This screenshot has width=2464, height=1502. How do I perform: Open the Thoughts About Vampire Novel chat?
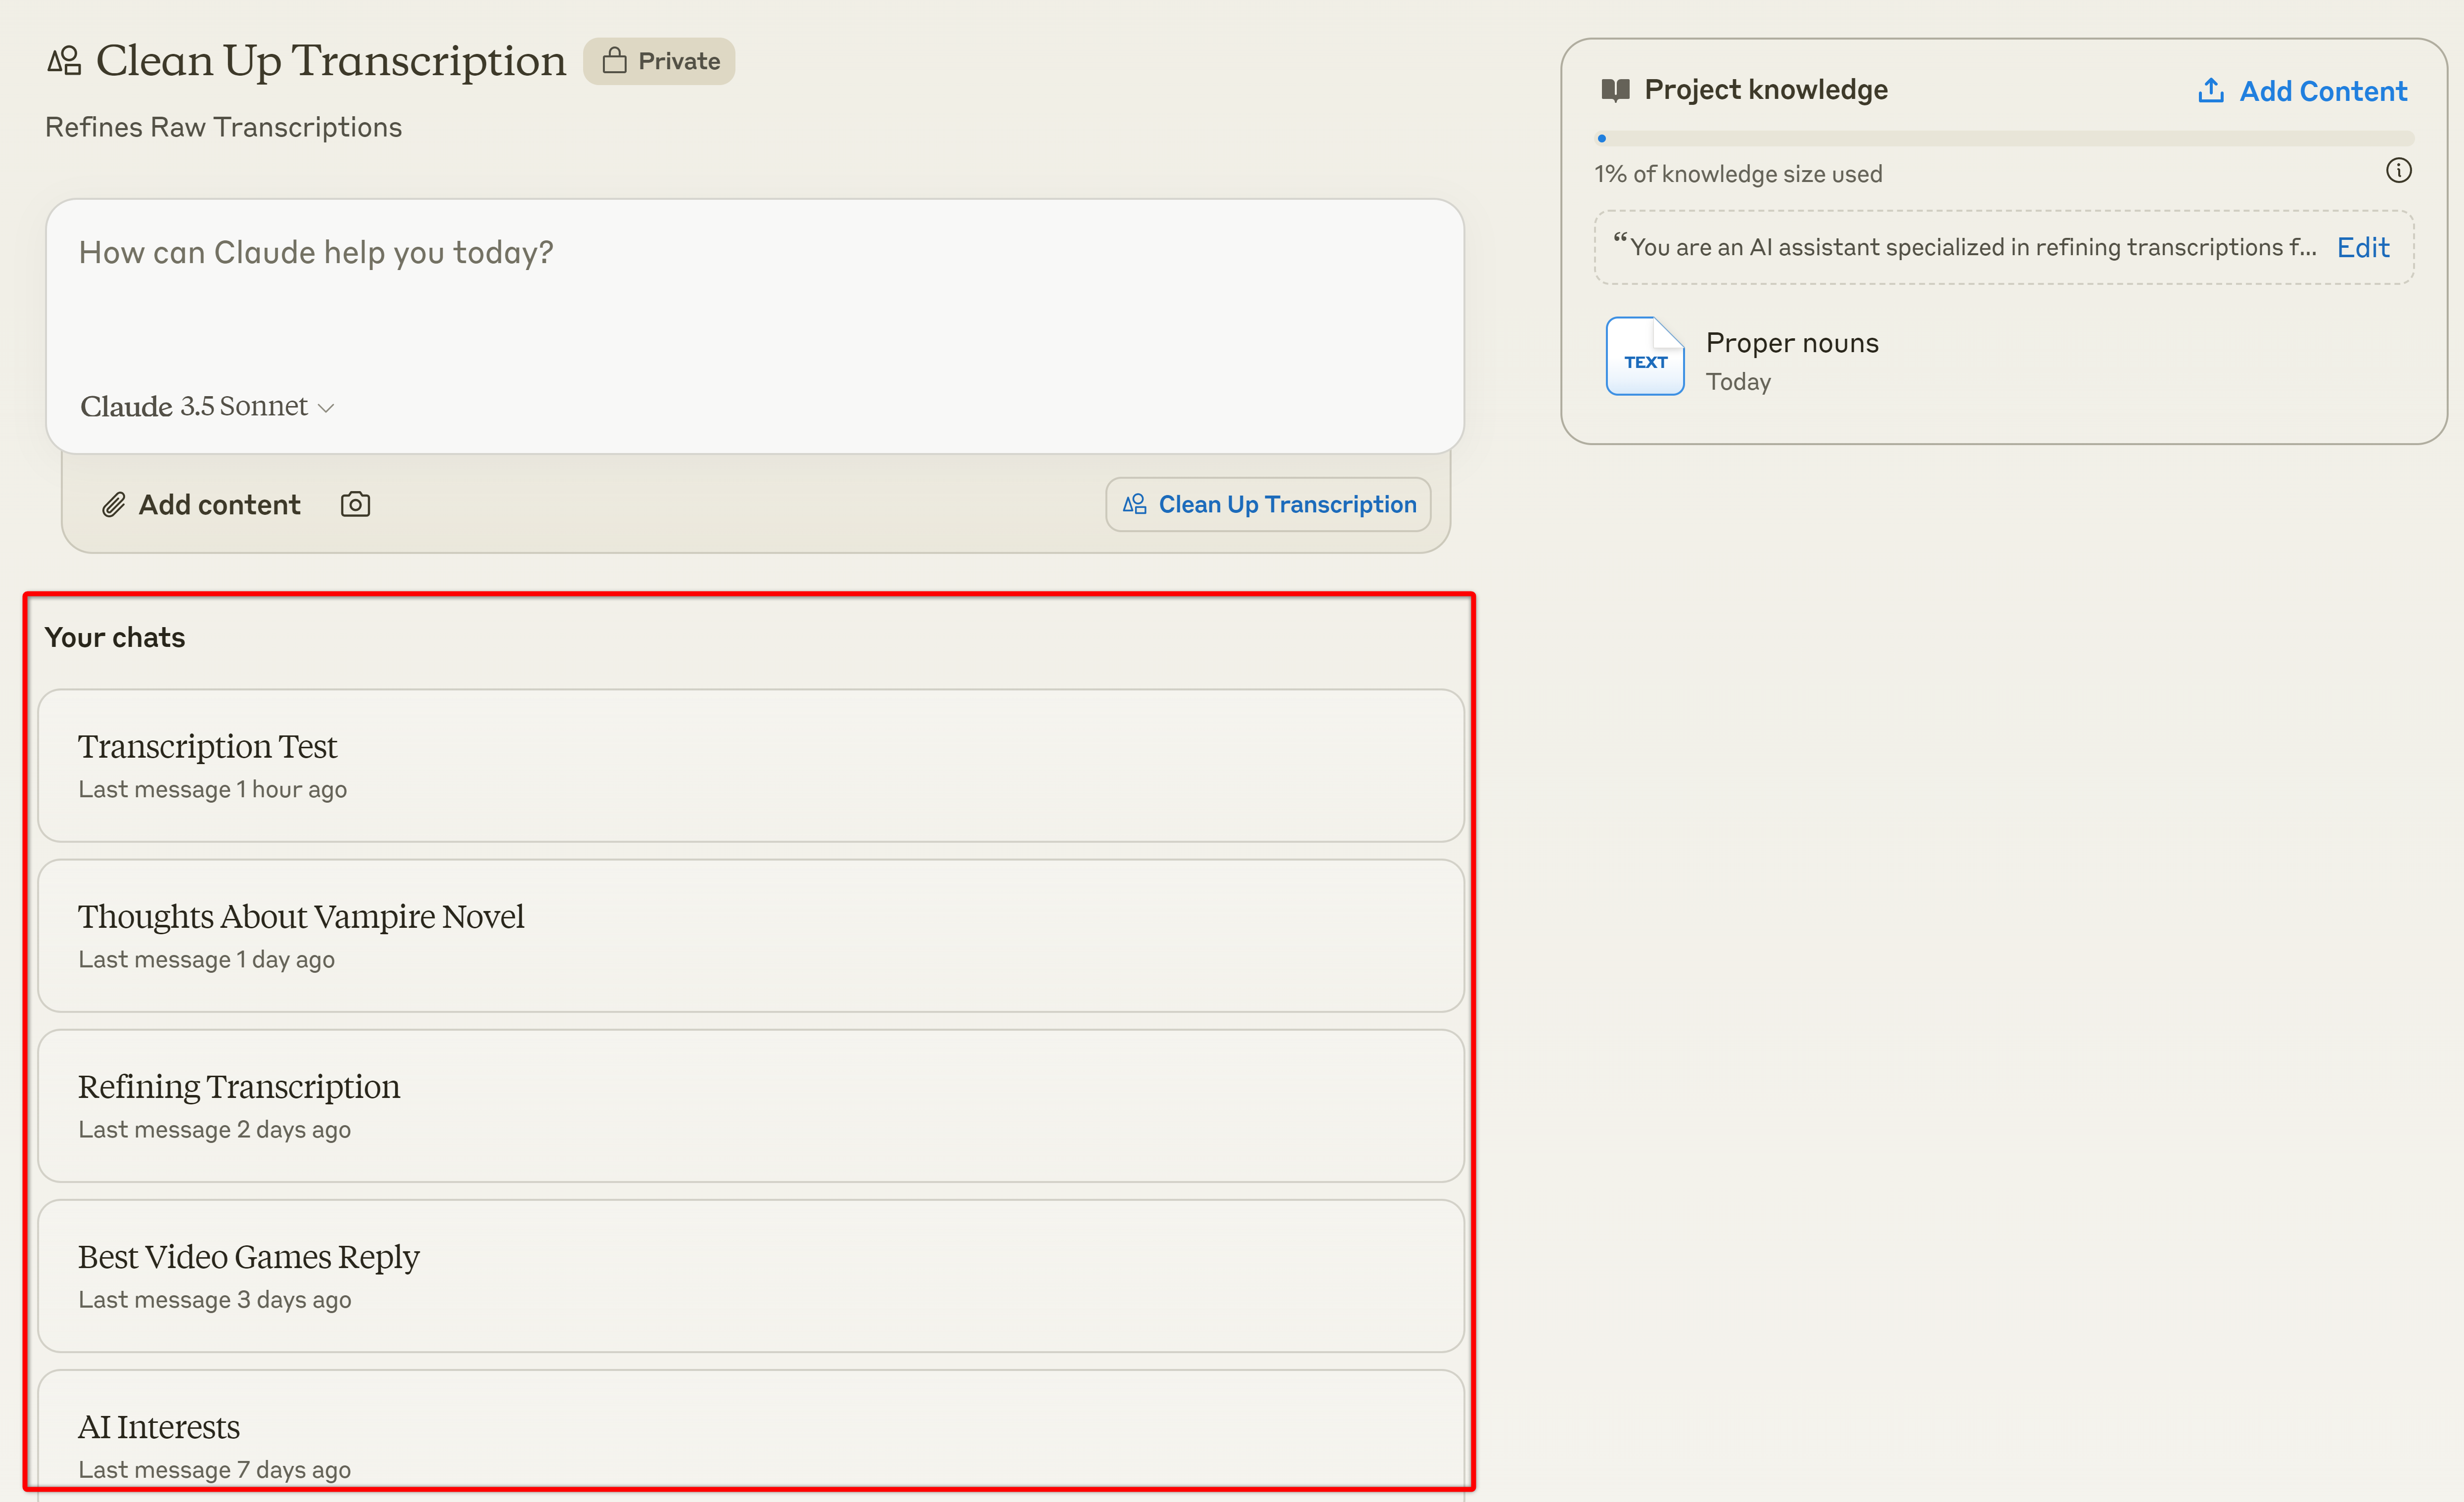751,936
